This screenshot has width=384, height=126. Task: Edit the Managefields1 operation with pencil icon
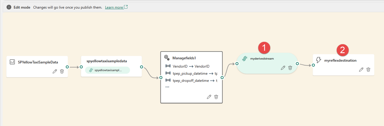[209, 97]
